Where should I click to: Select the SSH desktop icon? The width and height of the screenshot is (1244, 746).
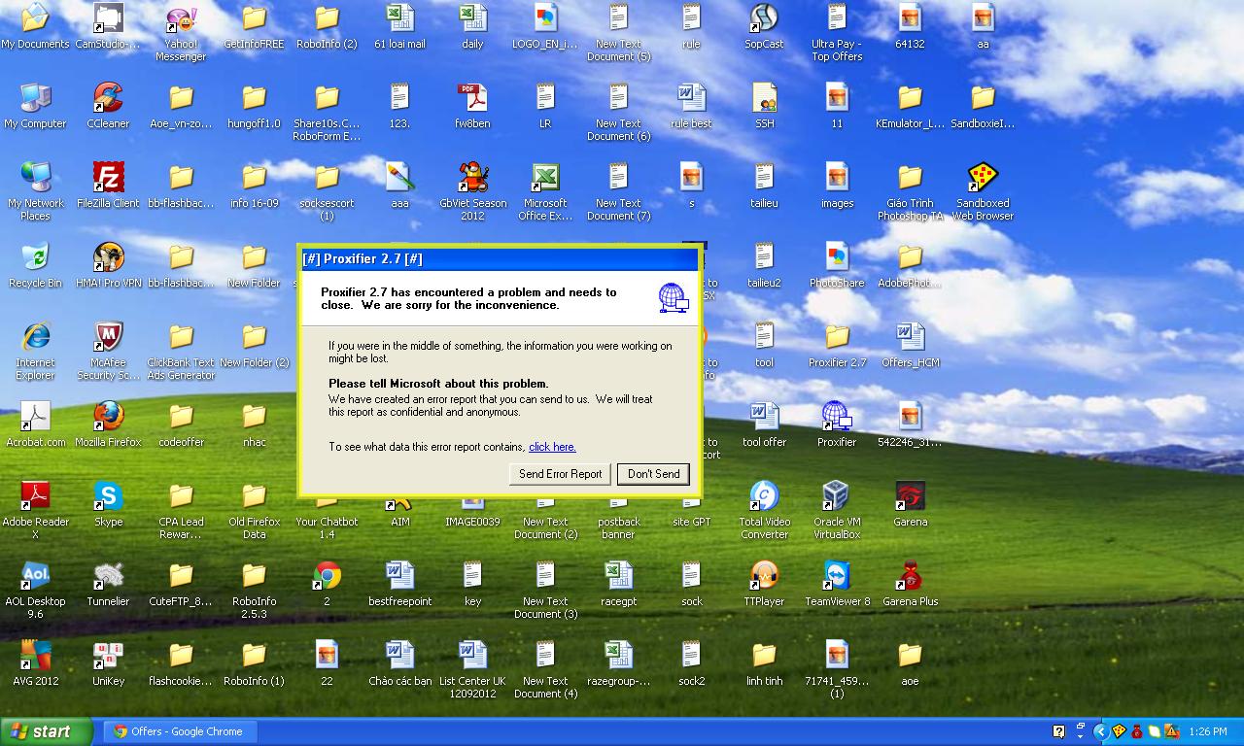tap(764, 106)
